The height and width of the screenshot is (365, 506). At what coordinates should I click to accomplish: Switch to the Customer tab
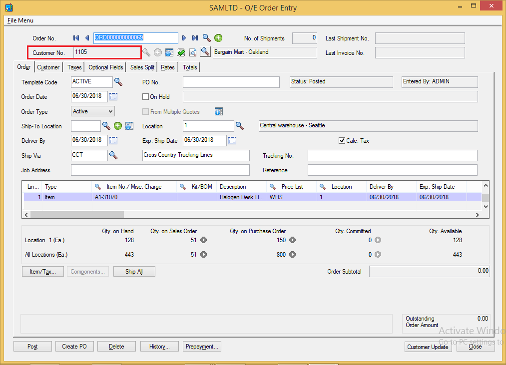point(48,67)
